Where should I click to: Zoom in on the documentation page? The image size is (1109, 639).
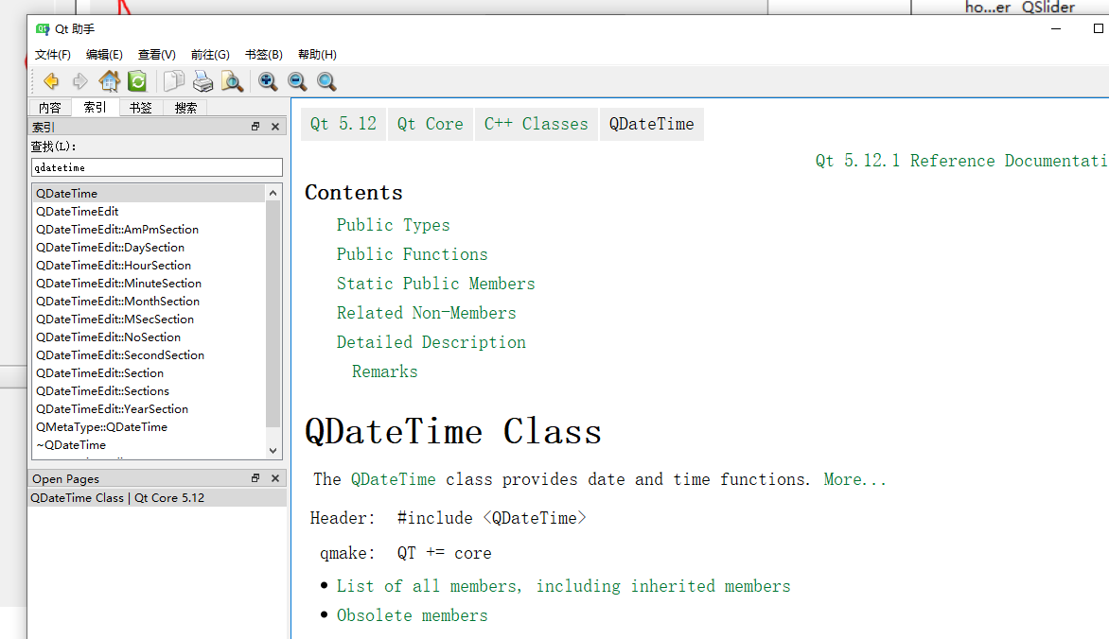tap(268, 81)
